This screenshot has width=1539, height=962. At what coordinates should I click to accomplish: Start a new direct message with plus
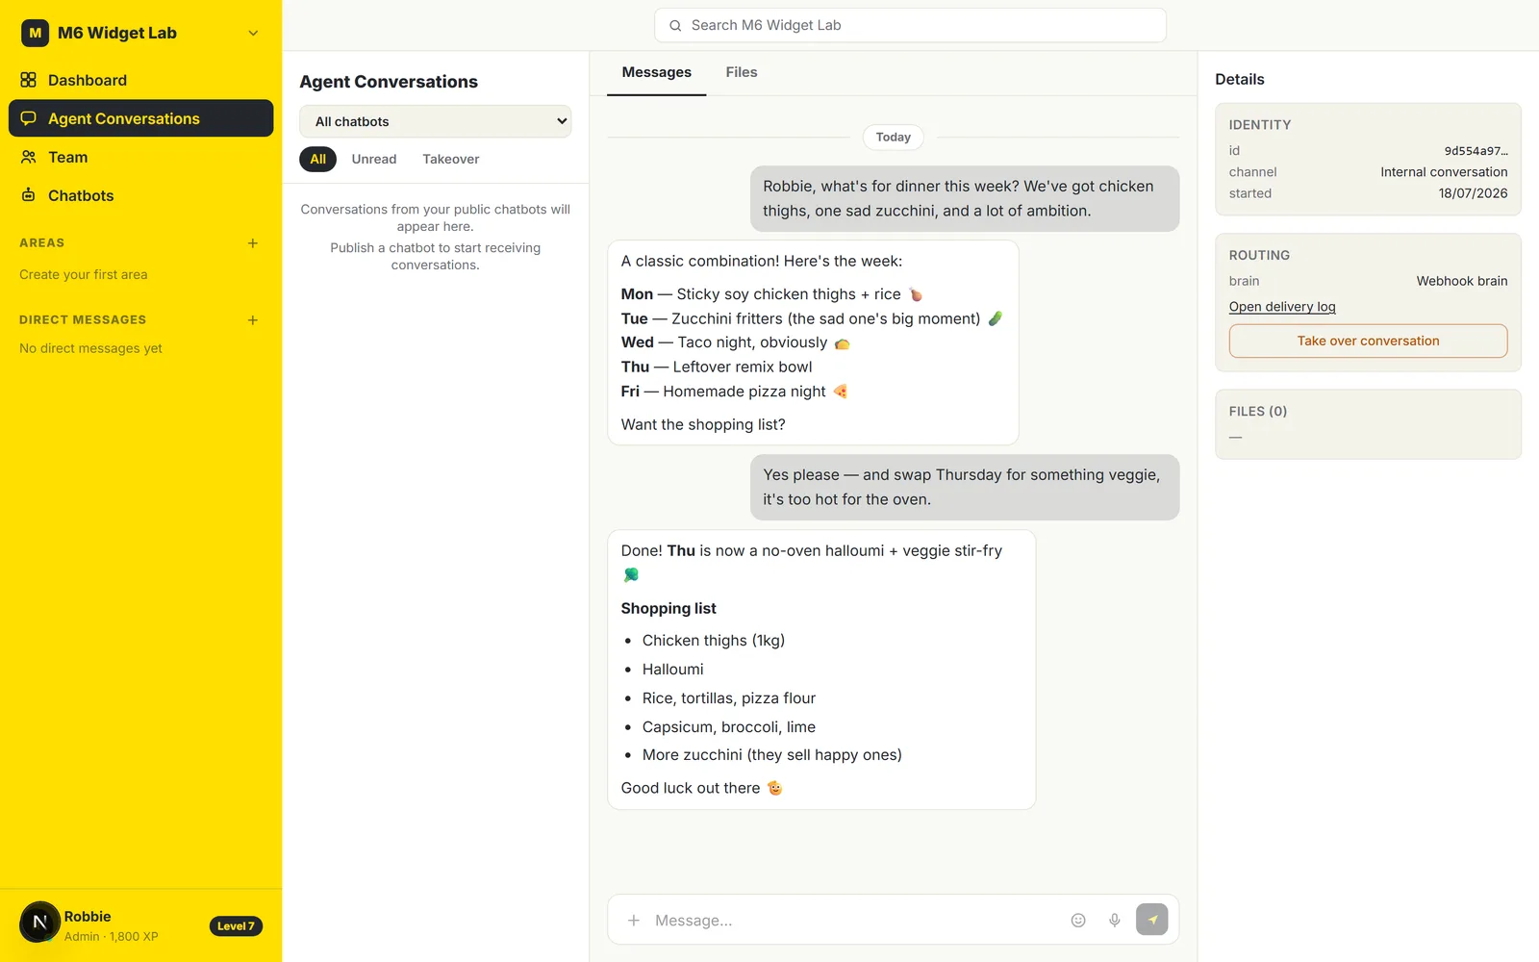(x=253, y=320)
